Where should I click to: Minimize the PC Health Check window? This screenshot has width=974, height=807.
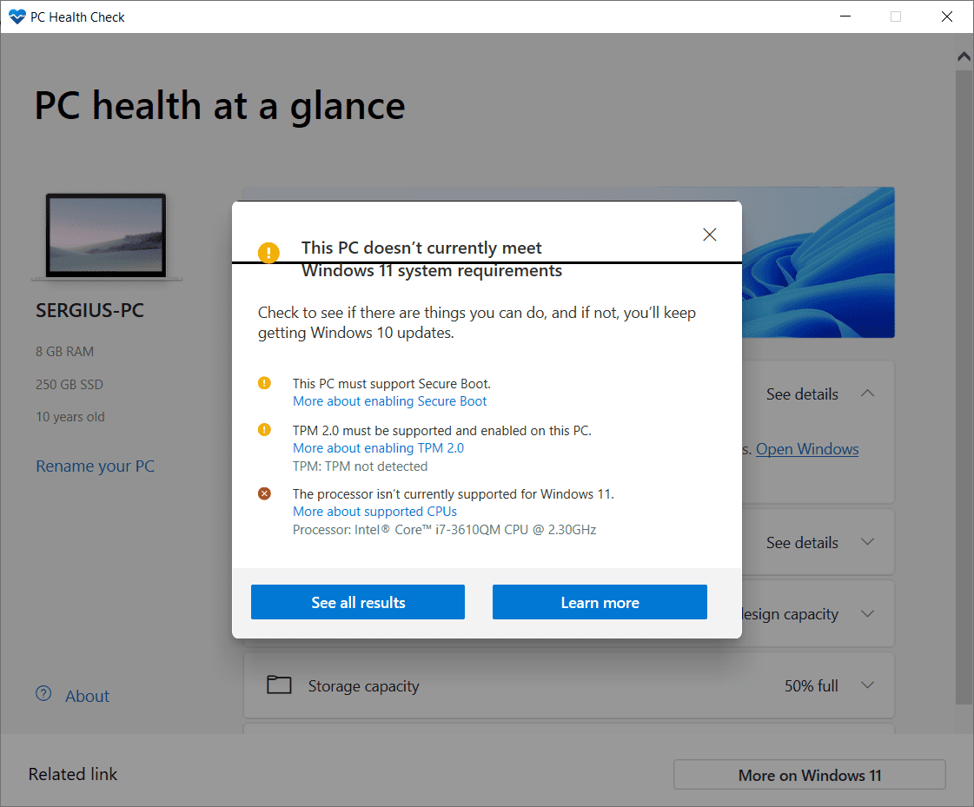(x=845, y=17)
